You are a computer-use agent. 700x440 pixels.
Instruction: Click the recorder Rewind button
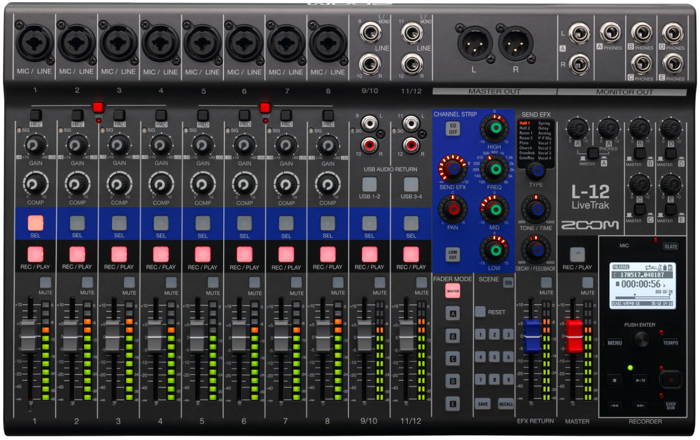[615, 405]
